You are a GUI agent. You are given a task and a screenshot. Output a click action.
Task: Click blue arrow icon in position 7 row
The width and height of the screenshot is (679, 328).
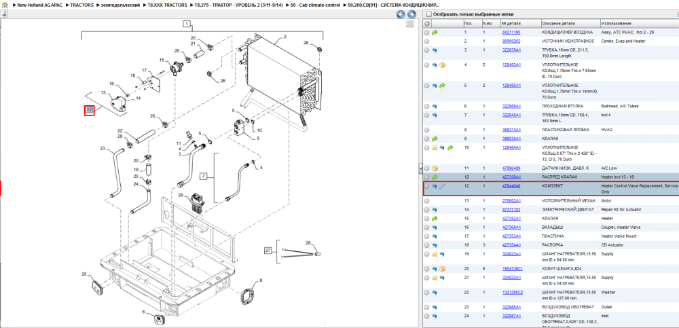coord(435,115)
